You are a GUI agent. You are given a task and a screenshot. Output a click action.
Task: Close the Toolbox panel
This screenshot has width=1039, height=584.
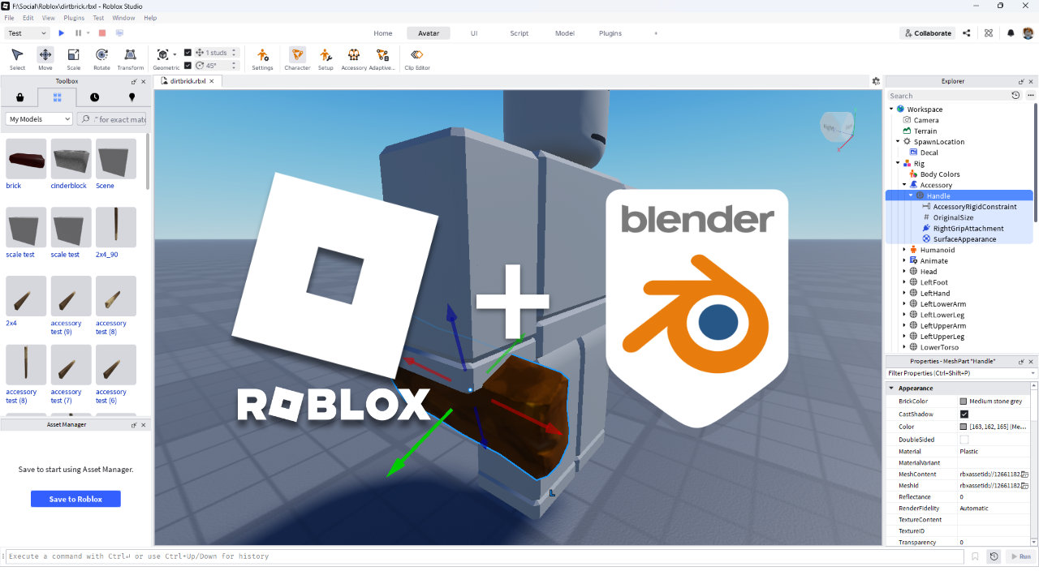point(144,81)
